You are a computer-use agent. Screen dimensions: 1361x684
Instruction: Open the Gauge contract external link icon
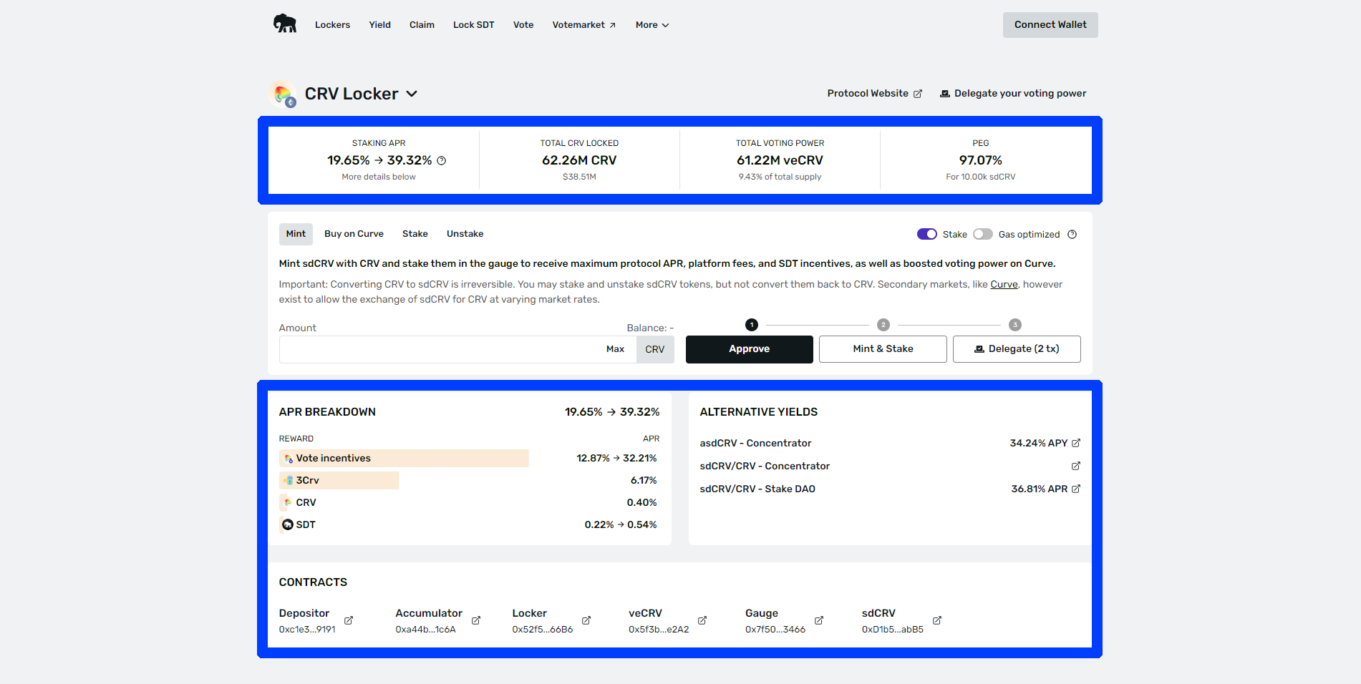coord(819,620)
